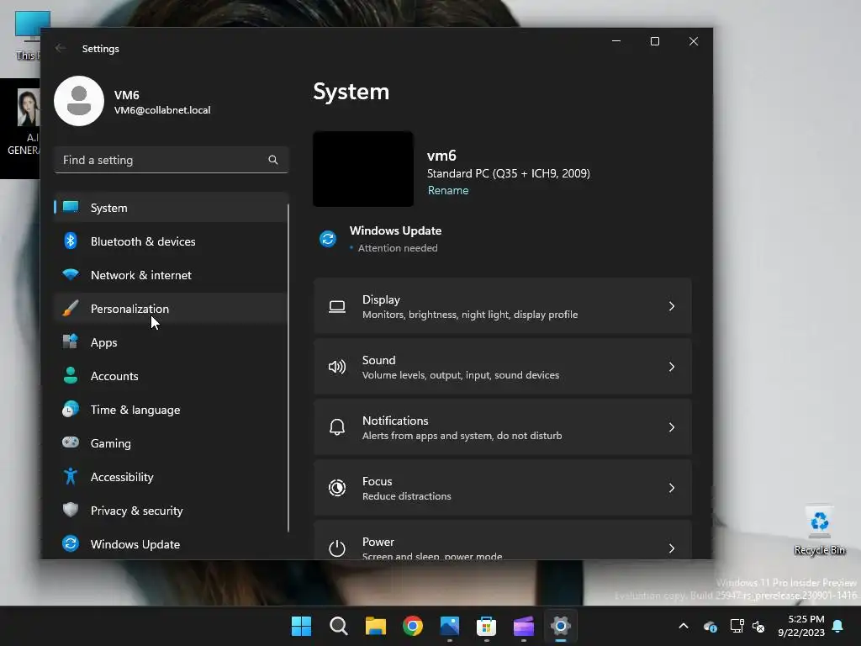The image size is (861, 646).
Task: Expand Focus with its chevron arrow
Action: tap(672, 488)
